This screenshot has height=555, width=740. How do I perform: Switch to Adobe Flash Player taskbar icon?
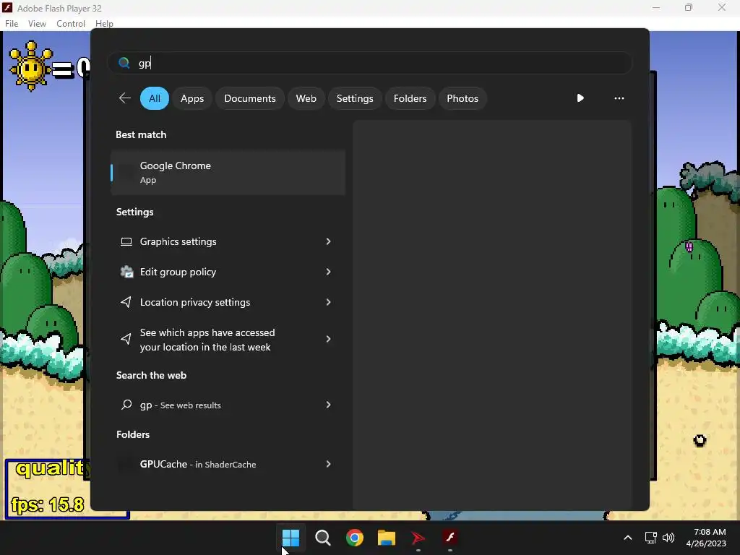(450, 538)
